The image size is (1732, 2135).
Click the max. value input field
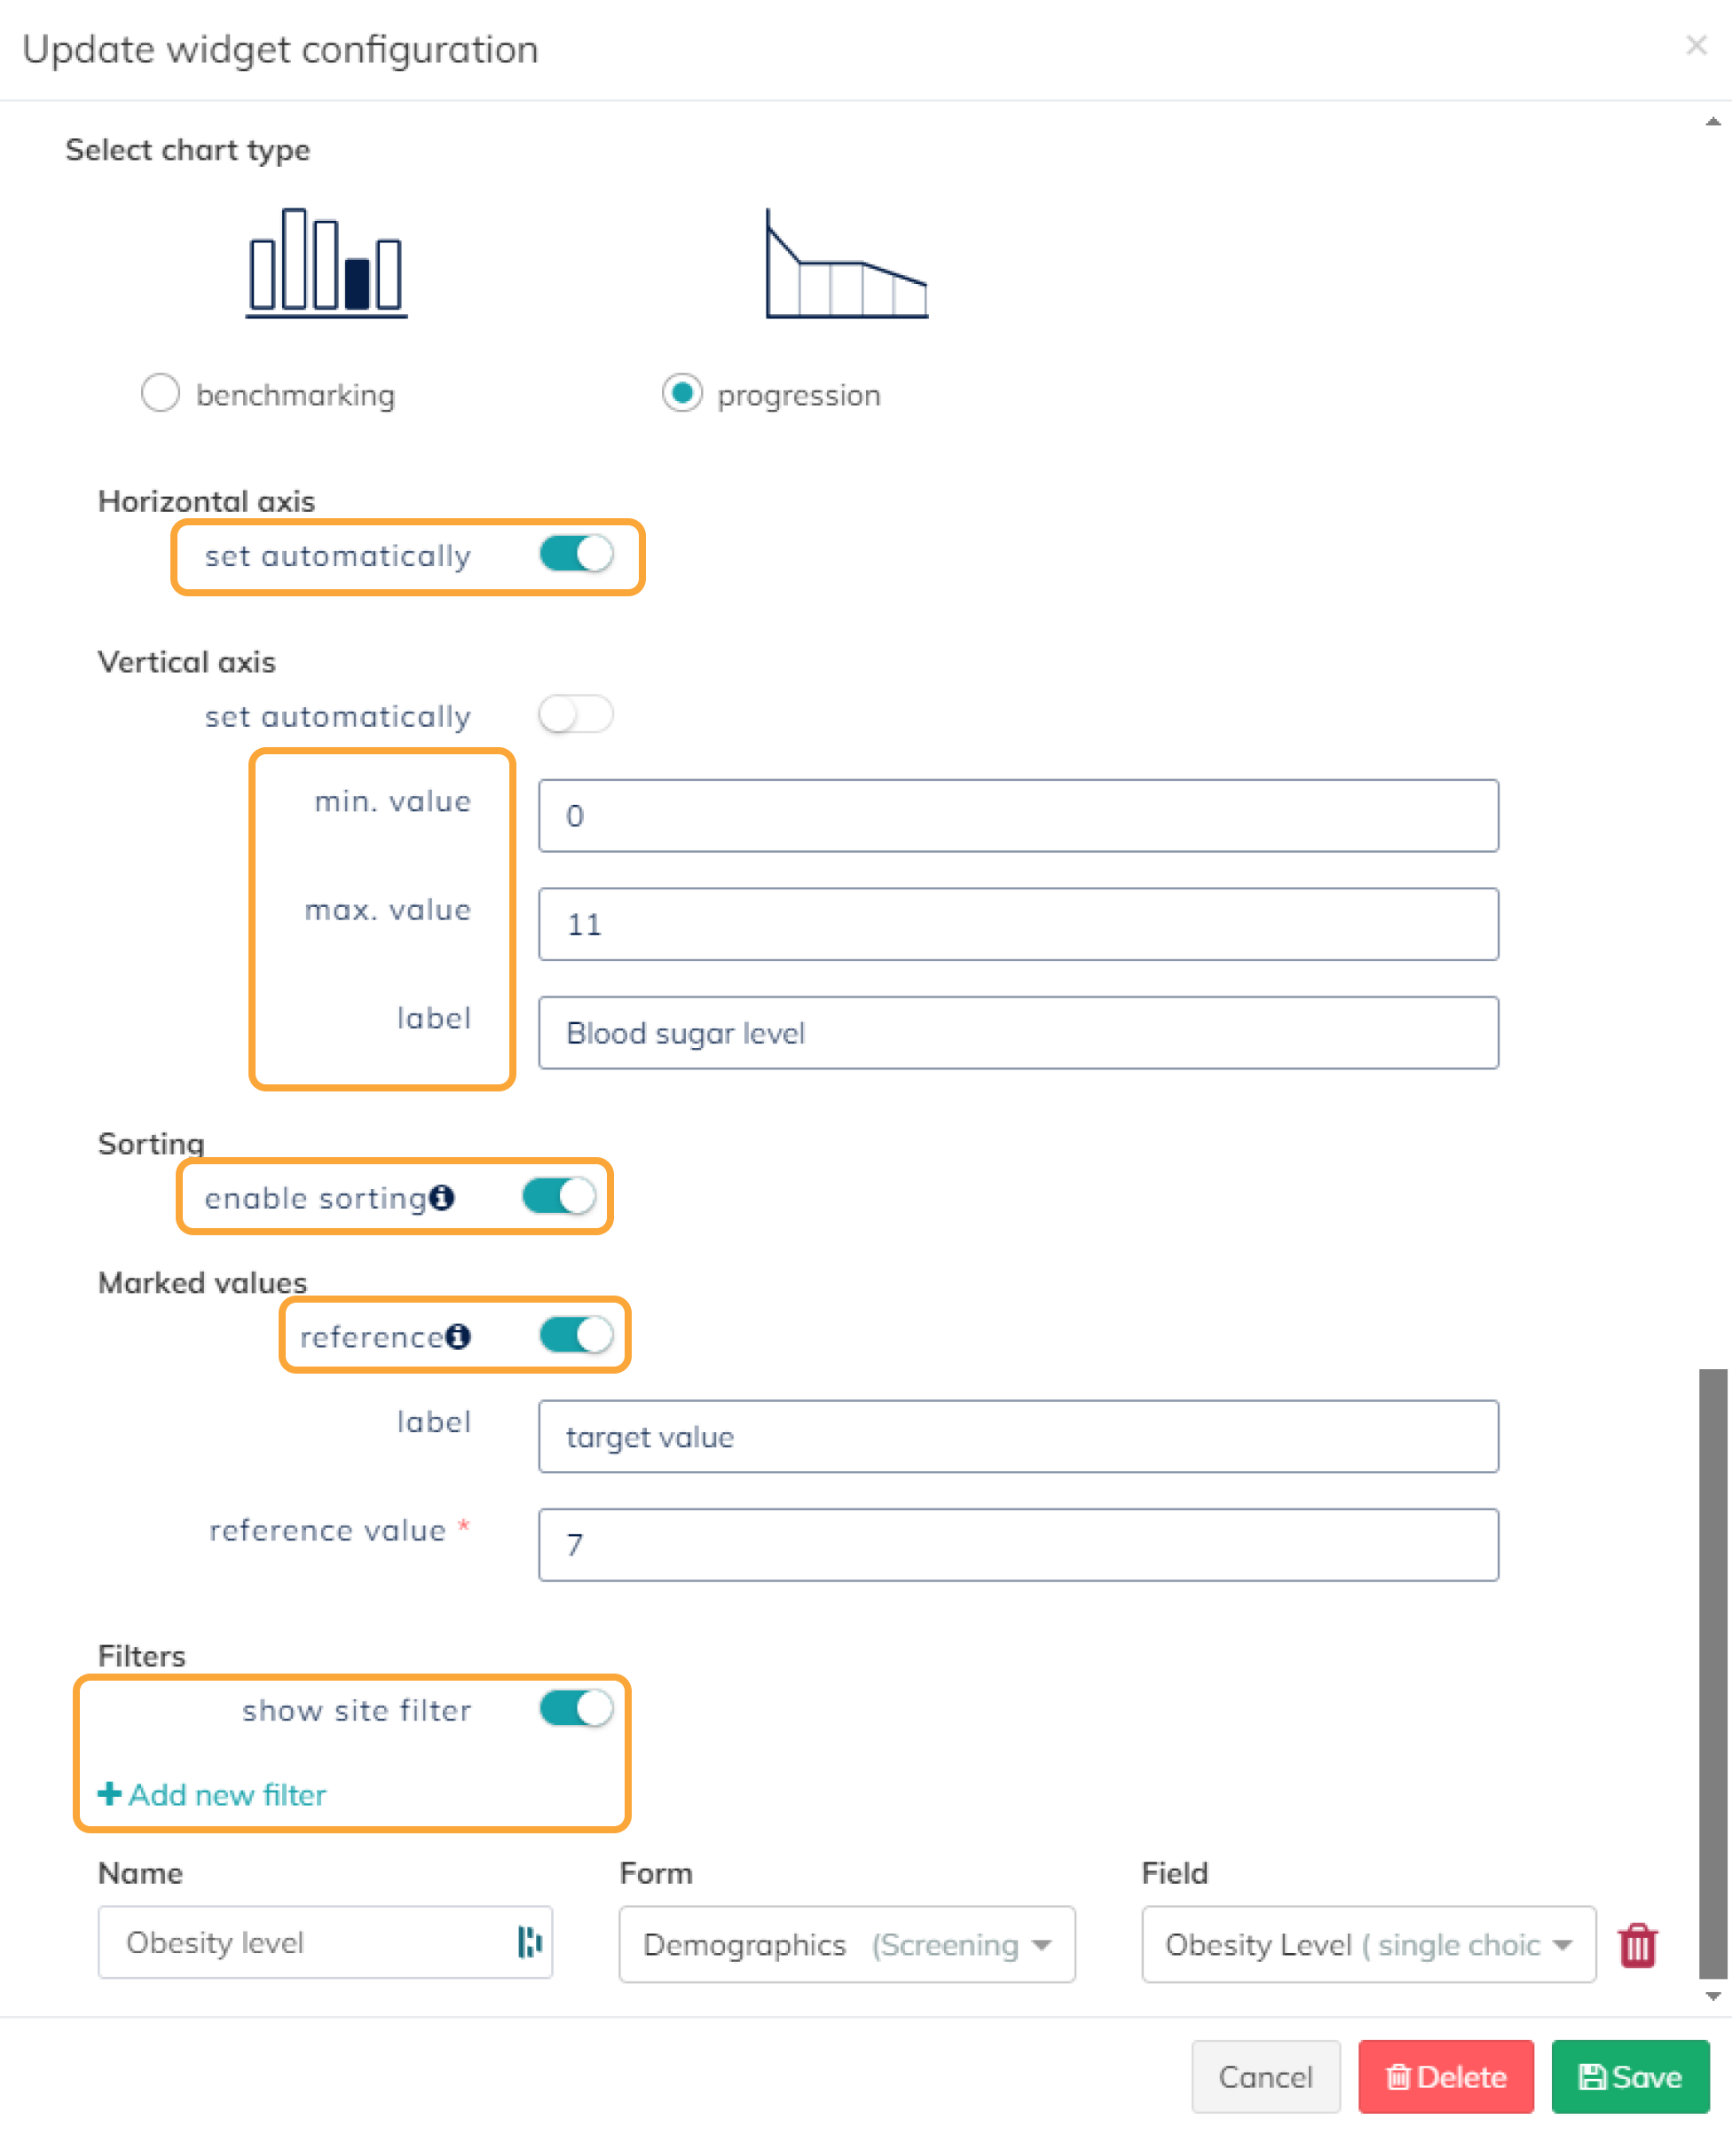(1018, 924)
